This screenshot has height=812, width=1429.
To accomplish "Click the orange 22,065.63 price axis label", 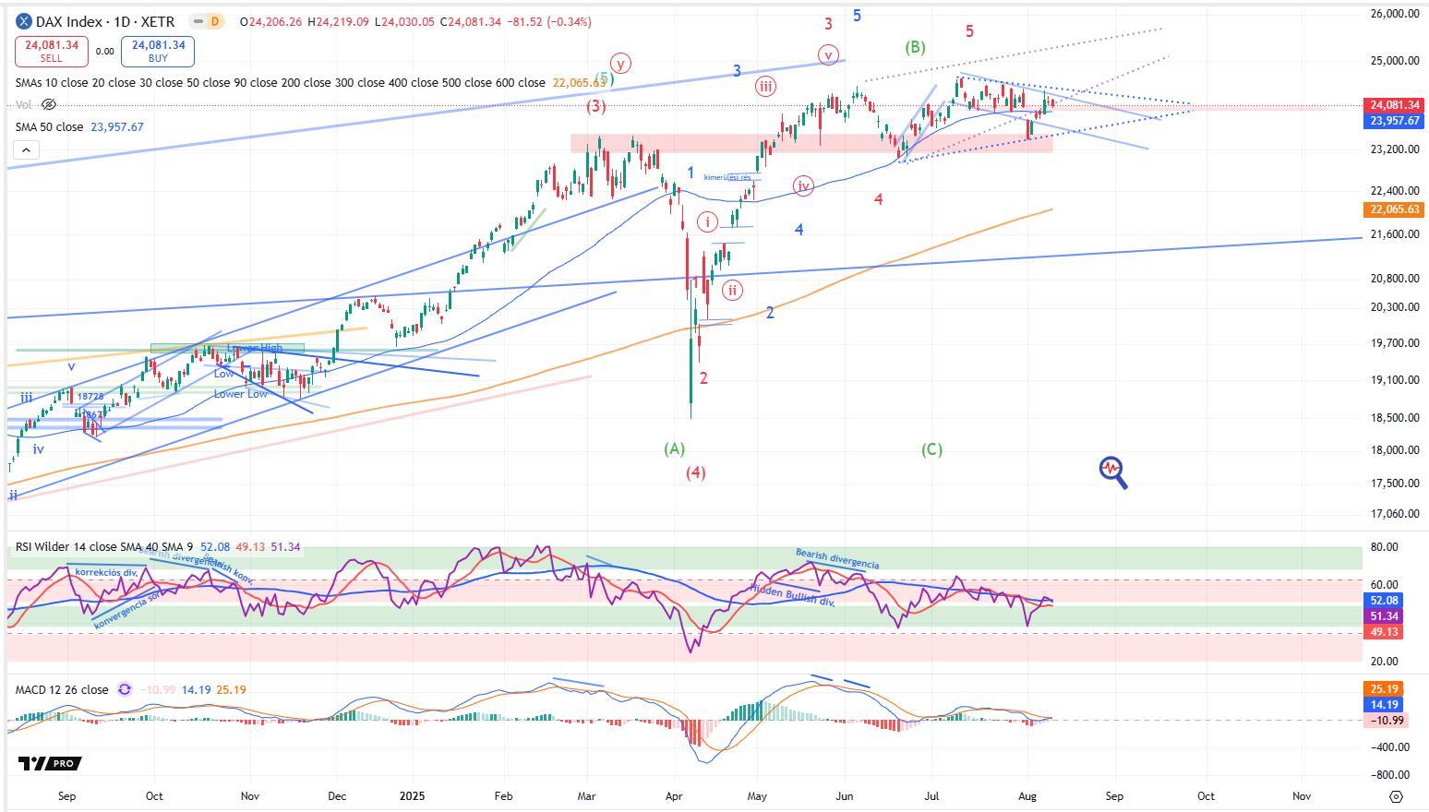I will point(1394,209).
